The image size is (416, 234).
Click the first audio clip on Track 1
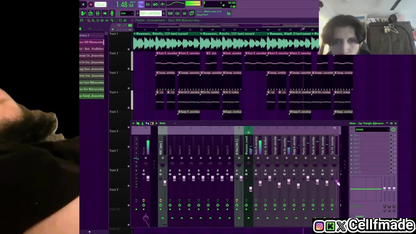click(167, 42)
